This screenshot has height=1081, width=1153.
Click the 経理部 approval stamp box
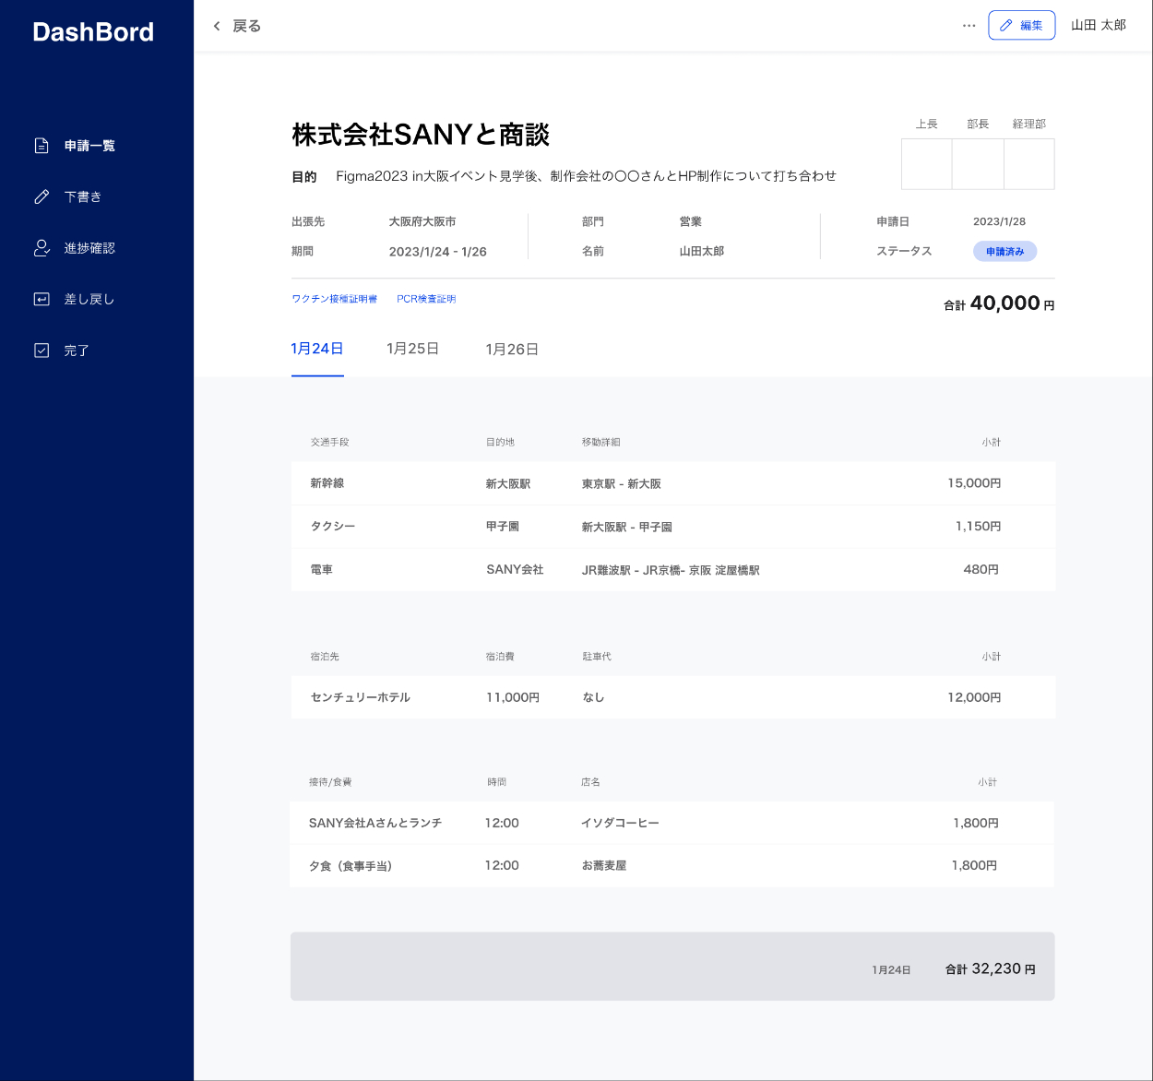click(x=1028, y=164)
